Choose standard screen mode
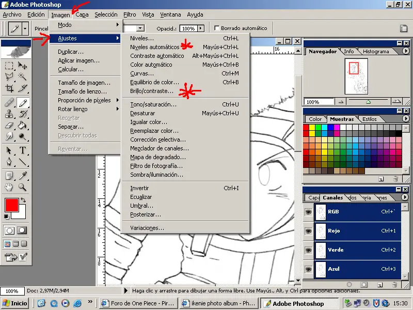This screenshot has height=310, width=413. [x=8, y=244]
